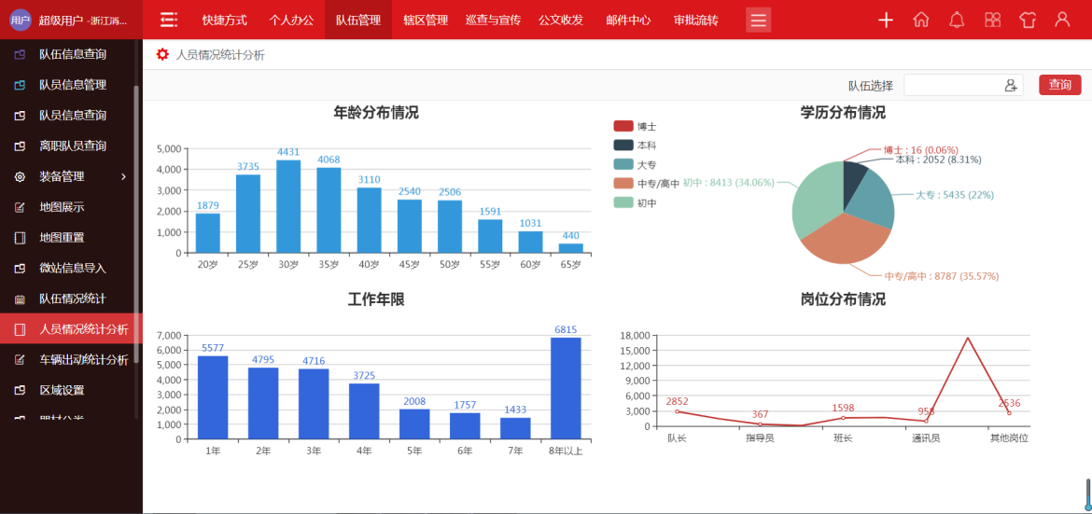Click the 30岁 bar showing 4431

(288, 206)
